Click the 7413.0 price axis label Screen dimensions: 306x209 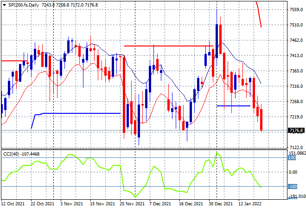pos(296,56)
